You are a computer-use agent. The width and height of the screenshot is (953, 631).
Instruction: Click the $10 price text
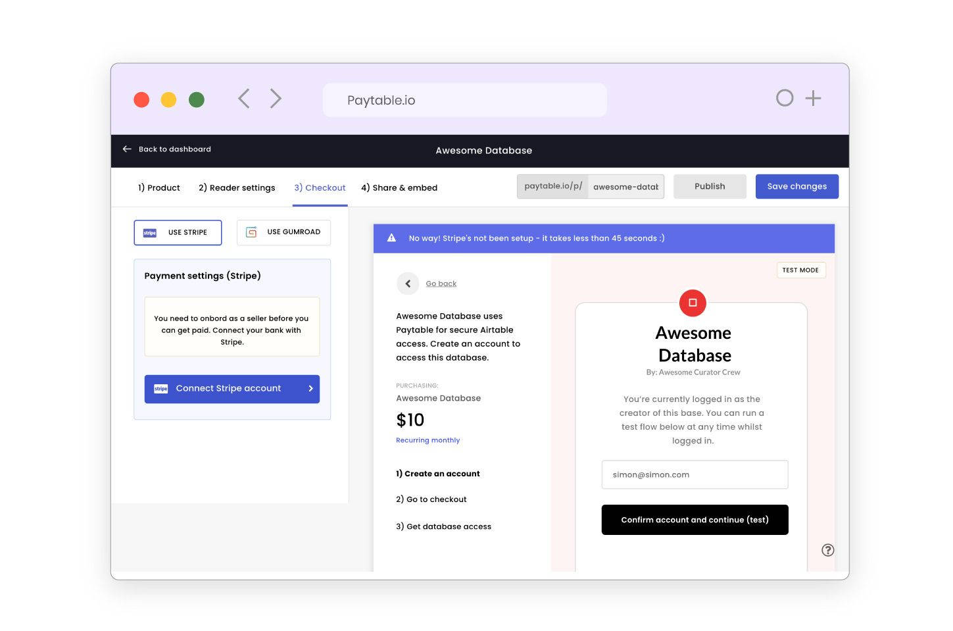click(410, 420)
